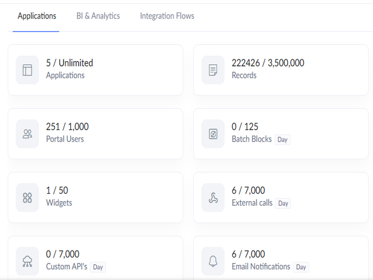Image resolution: width=373 pixels, height=280 pixels.
Task: Open the BI & Analytics tab
Action: [98, 16]
